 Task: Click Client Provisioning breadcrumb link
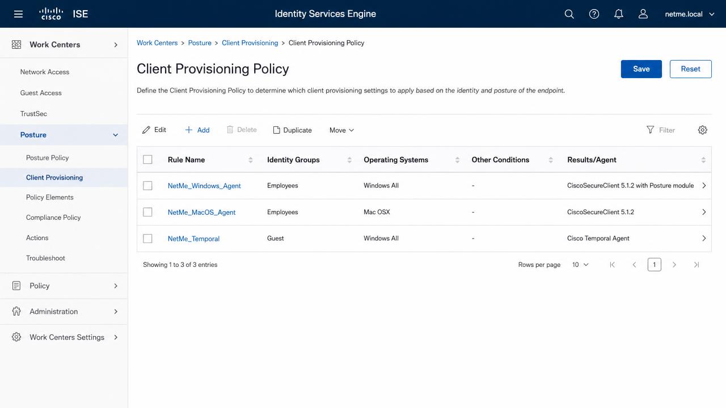(250, 43)
